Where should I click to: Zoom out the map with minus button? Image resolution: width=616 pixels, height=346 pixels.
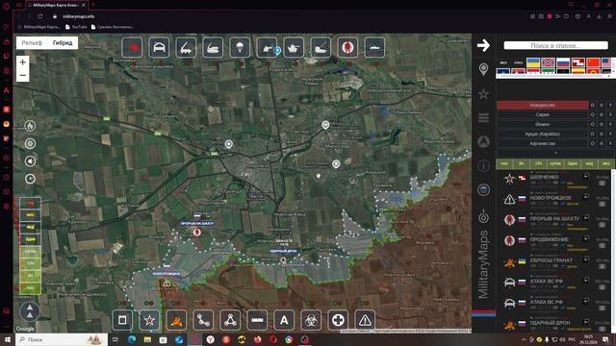pos(23,75)
